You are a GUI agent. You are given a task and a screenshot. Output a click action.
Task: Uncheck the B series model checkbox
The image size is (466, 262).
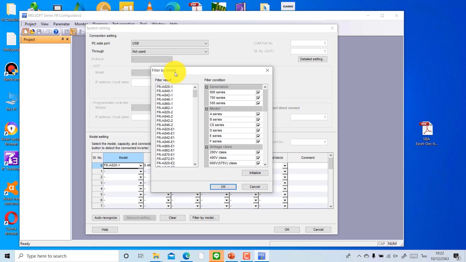tap(258, 120)
